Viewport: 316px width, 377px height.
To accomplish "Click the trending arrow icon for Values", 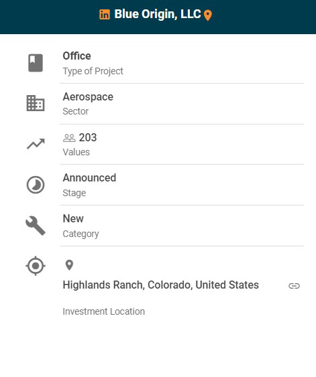I will click(36, 144).
